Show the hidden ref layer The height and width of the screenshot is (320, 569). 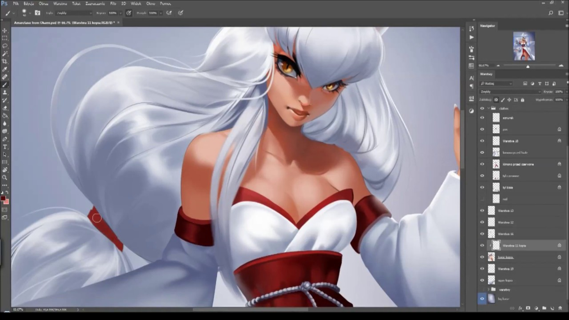(482, 199)
